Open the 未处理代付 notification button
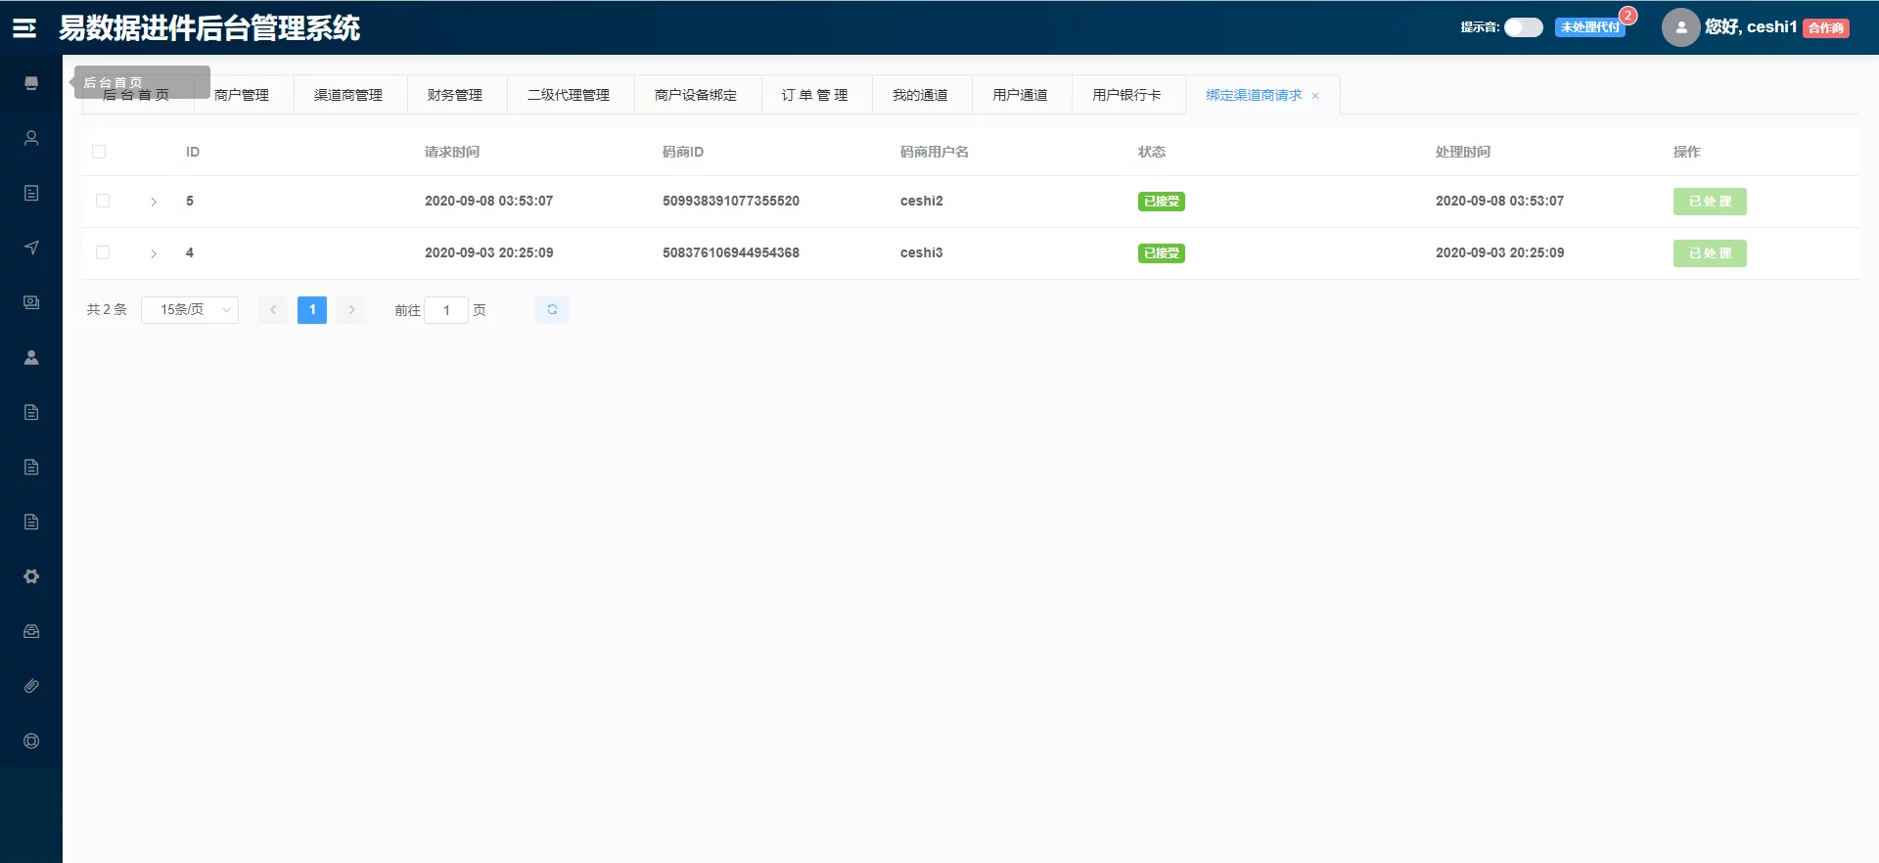This screenshot has height=863, width=1879. (x=1590, y=27)
